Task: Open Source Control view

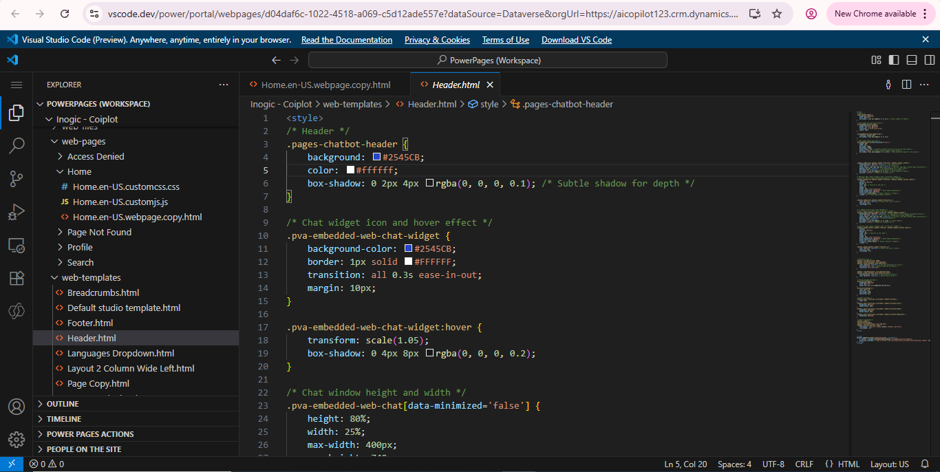Action: coord(17,179)
